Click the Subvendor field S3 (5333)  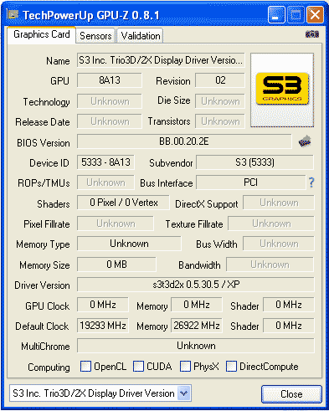click(x=254, y=162)
